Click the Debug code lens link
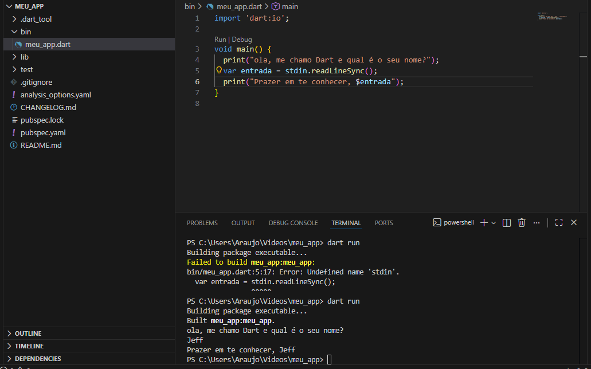This screenshot has height=369, width=591. pyautogui.click(x=242, y=40)
